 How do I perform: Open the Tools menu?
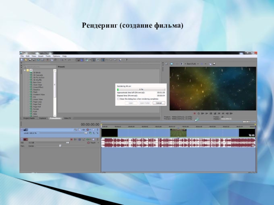click(x=48, y=56)
